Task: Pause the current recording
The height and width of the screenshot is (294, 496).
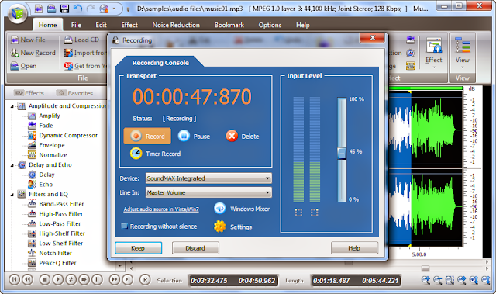Action: click(194, 137)
